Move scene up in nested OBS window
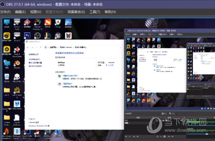The height and width of the screenshot is (141, 215). [134, 137]
